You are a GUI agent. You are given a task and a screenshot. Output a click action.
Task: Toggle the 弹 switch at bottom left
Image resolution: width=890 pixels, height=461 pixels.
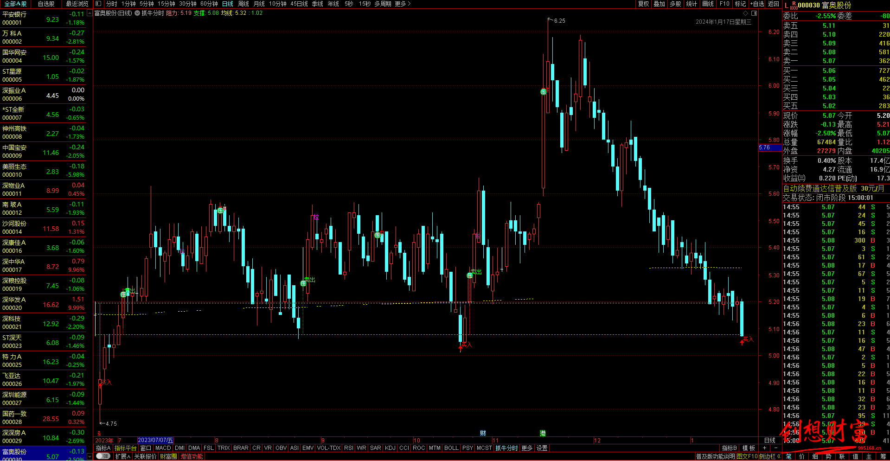[103, 456]
